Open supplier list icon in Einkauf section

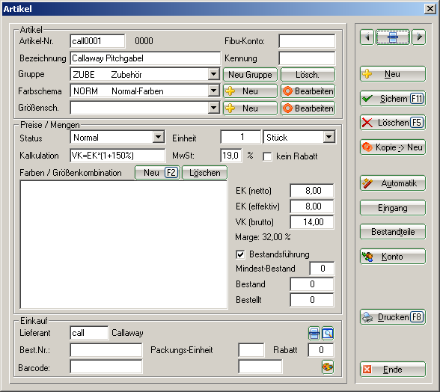click(x=314, y=334)
